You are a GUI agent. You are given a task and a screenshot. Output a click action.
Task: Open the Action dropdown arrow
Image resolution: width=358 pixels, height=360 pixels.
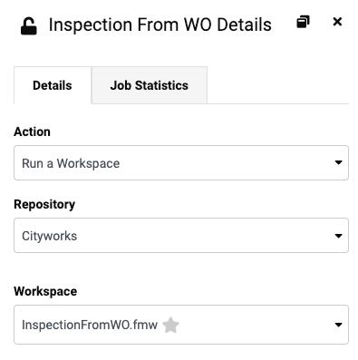click(x=338, y=162)
